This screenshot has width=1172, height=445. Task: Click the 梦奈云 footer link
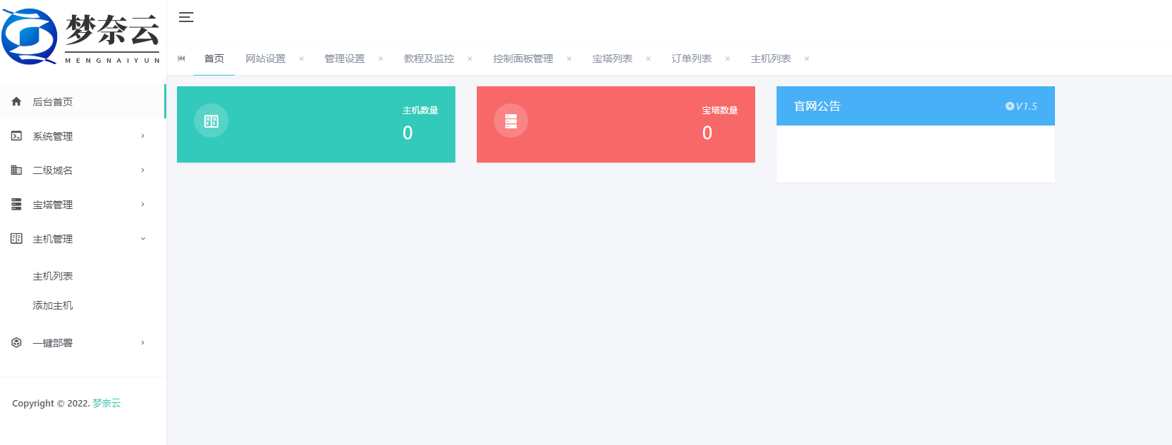pyautogui.click(x=106, y=403)
